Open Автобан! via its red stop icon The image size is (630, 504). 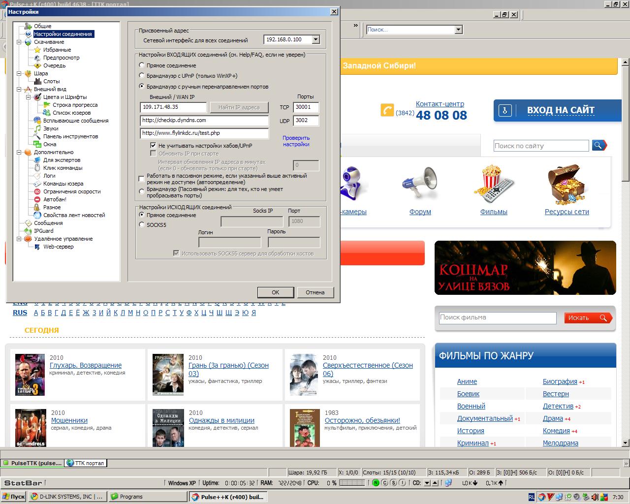pos(37,199)
